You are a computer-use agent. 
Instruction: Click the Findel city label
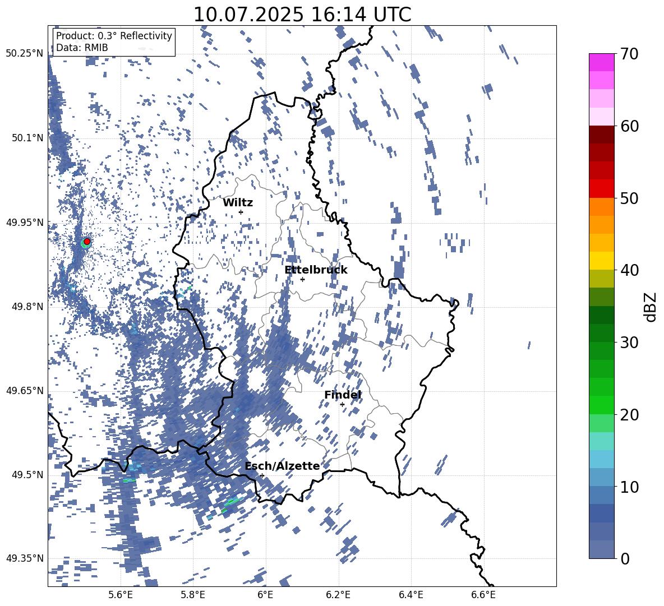pyautogui.click(x=343, y=395)
